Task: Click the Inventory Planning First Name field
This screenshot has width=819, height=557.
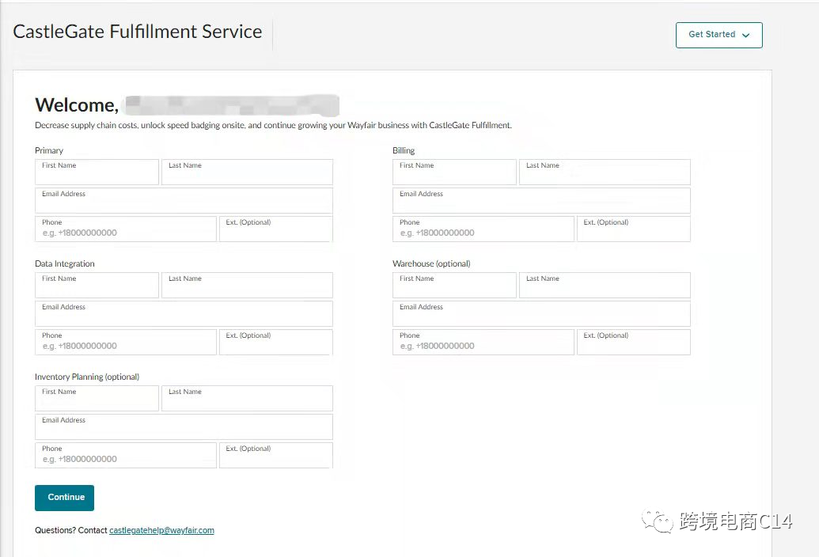Action: [97, 399]
